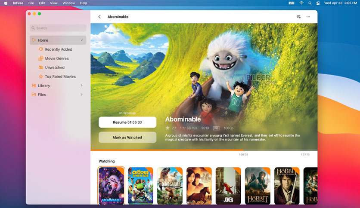
Task: Open Spotlight search in the menu bar
Action: (x=310, y=3)
